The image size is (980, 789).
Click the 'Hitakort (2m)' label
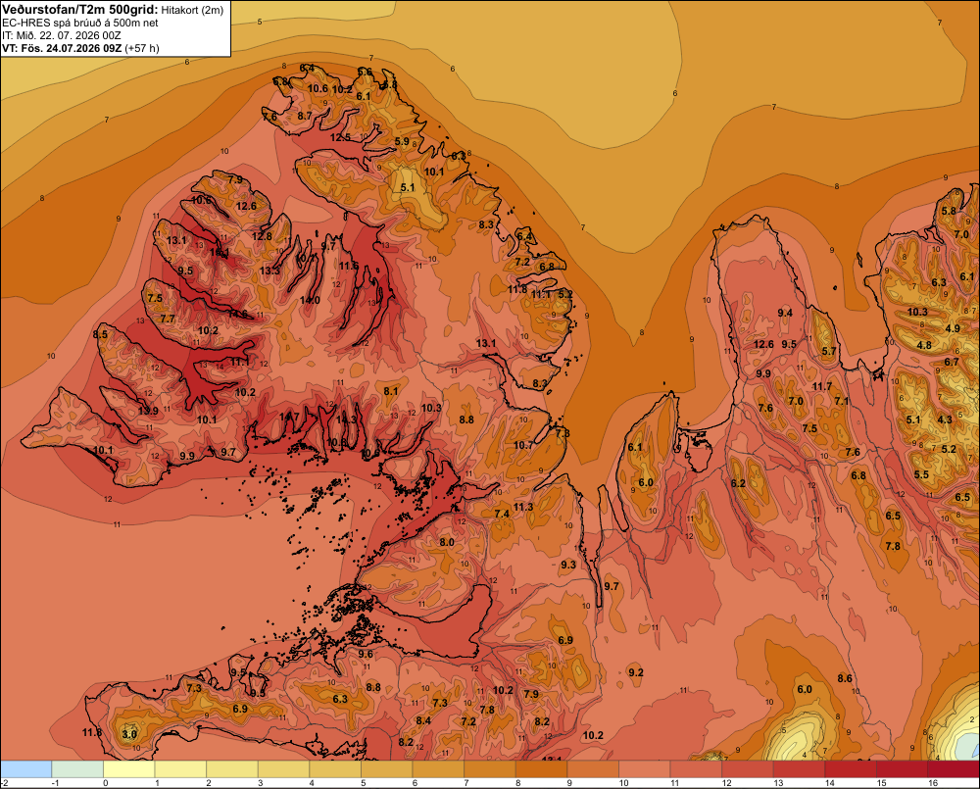tap(192, 10)
